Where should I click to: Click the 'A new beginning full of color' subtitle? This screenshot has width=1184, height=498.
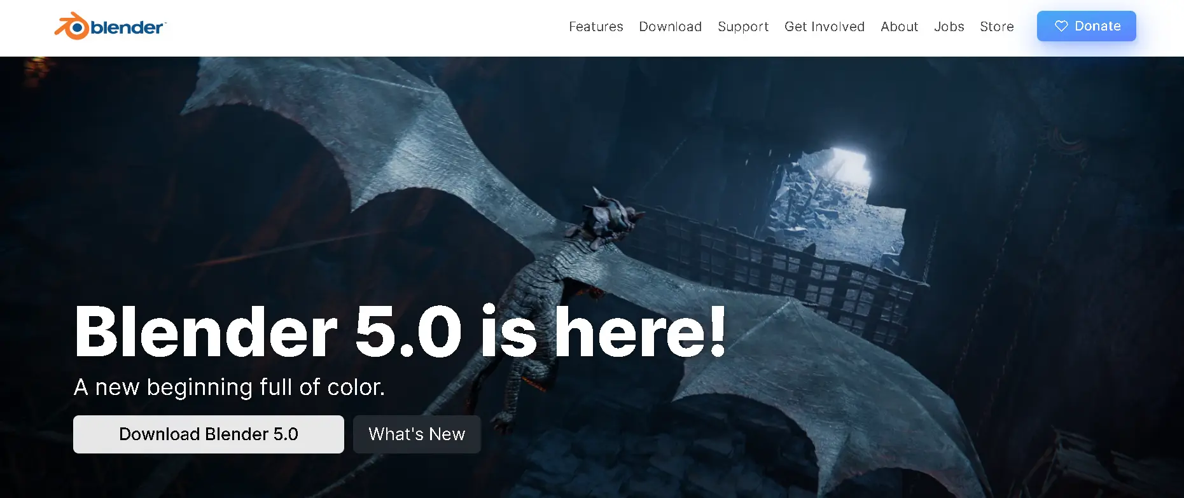click(229, 387)
